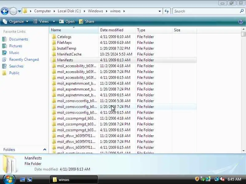Expand the arrow after winsxs breadcrumb

pyautogui.click(x=124, y=11)
